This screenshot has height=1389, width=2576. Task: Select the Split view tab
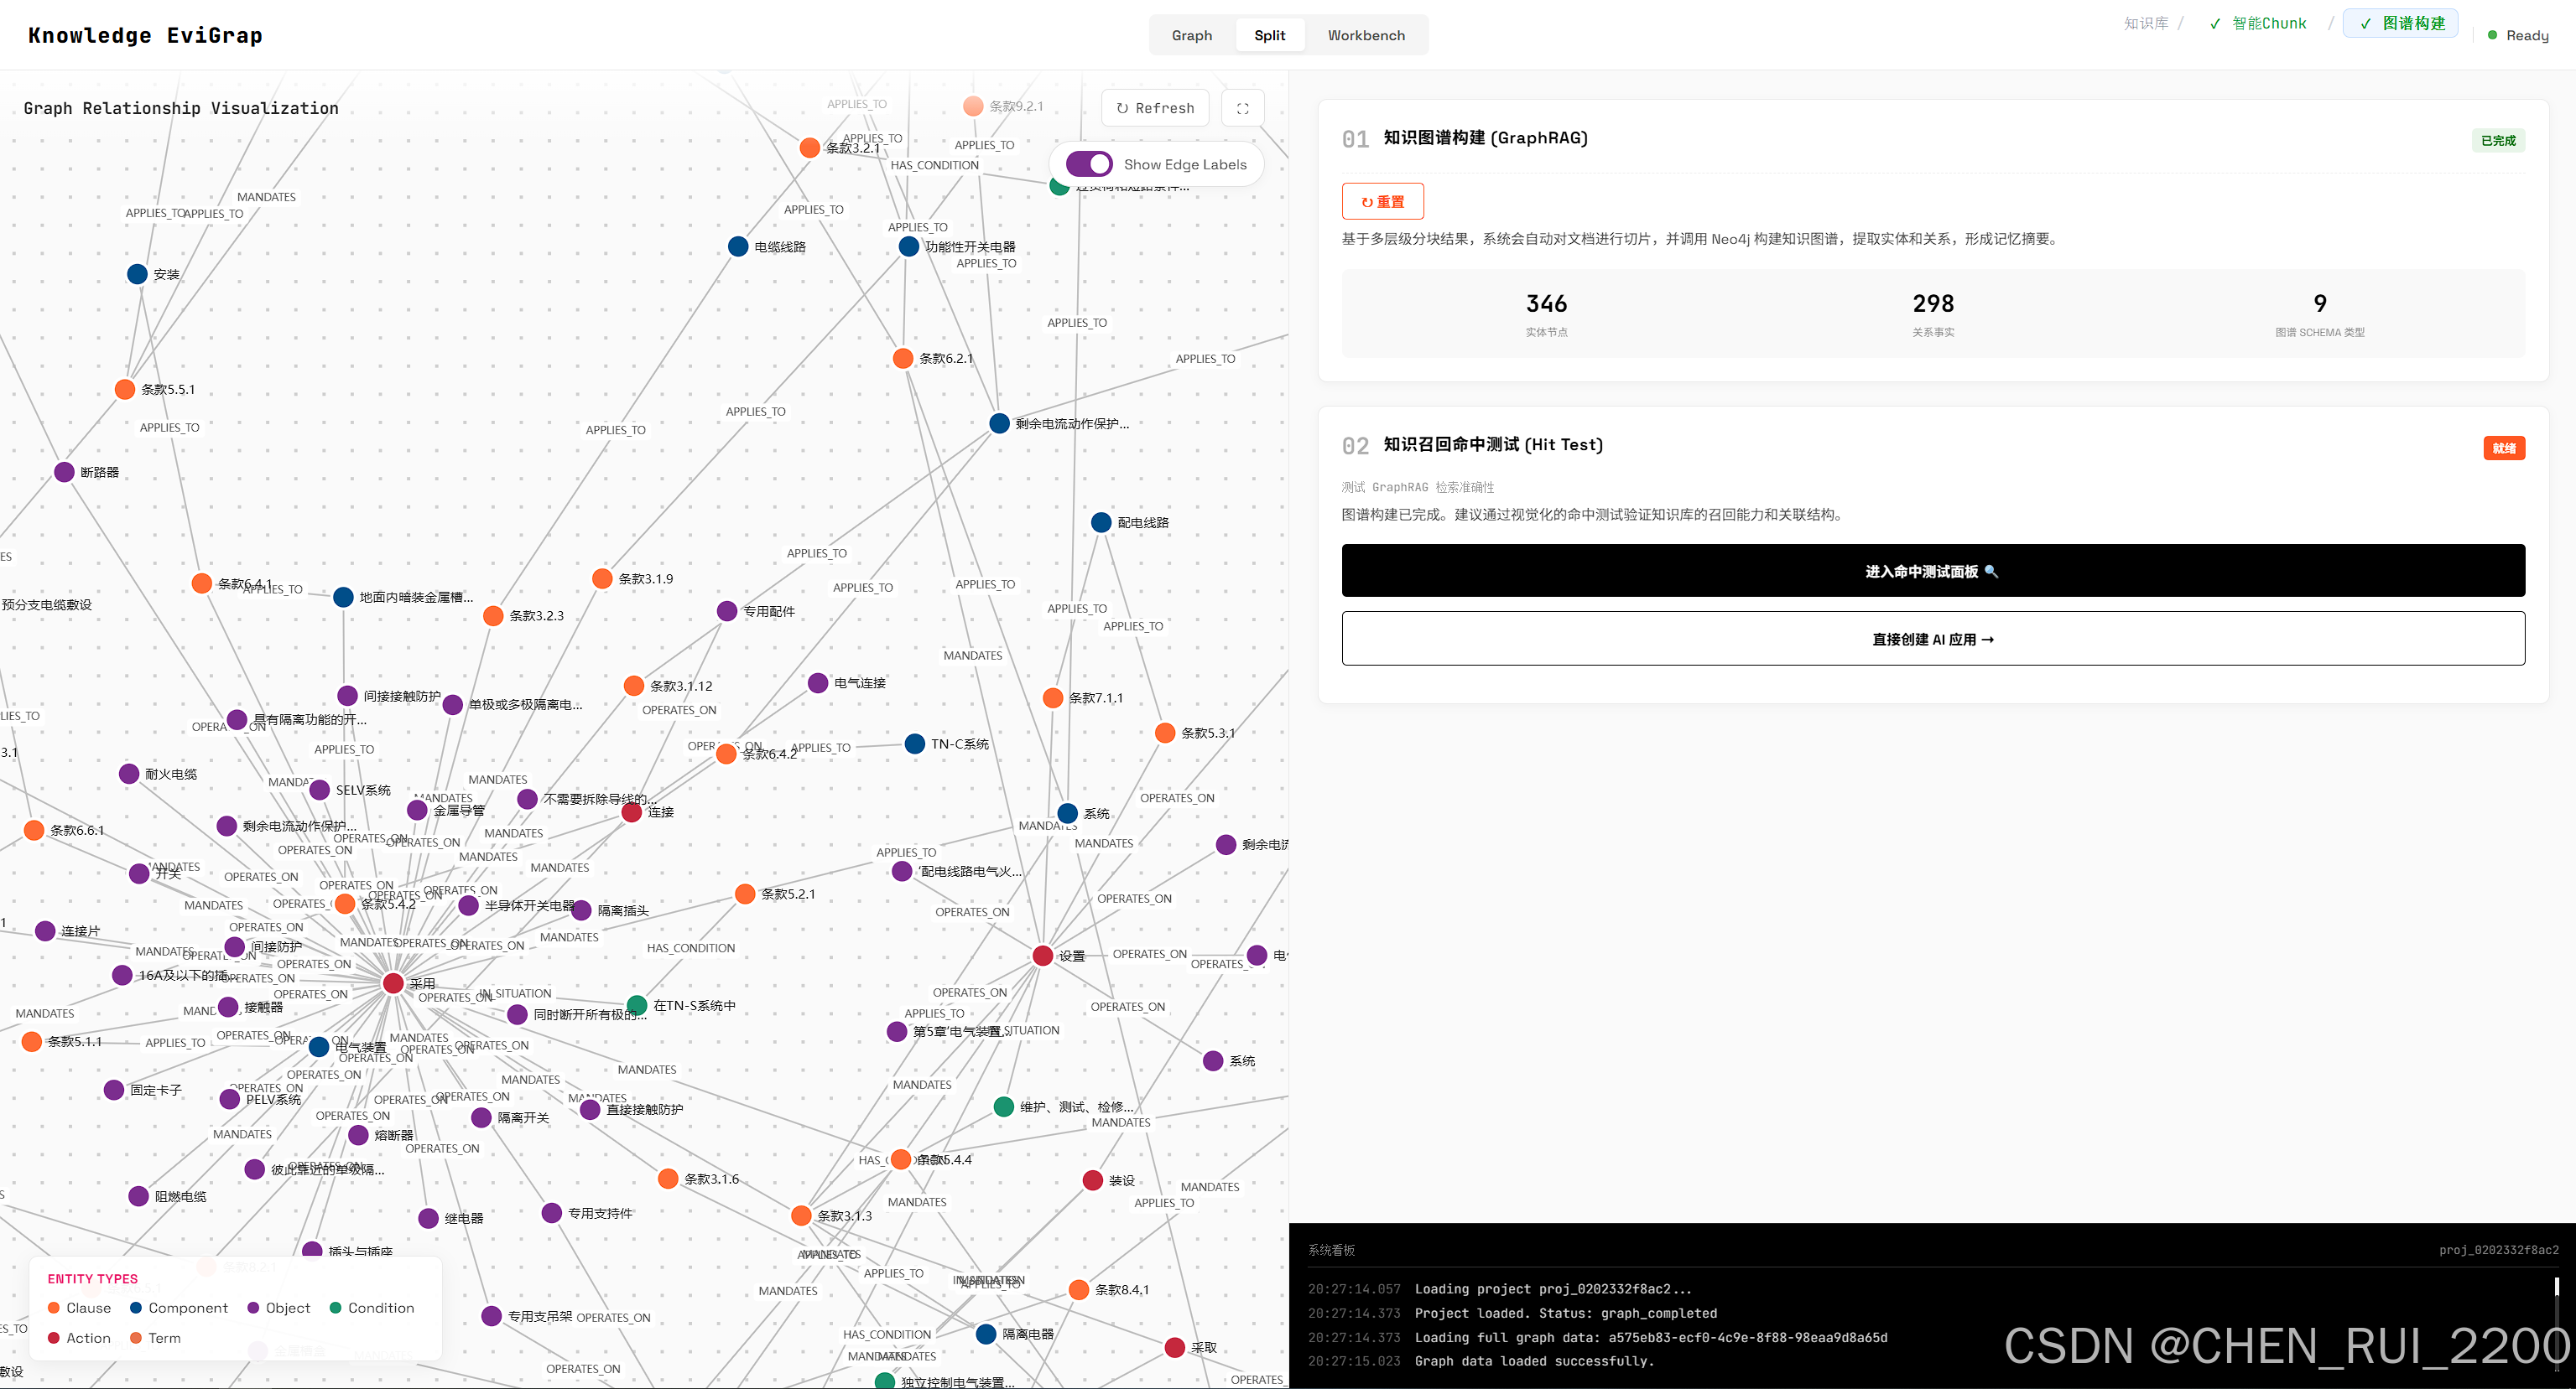click(x=1269, y=35)
